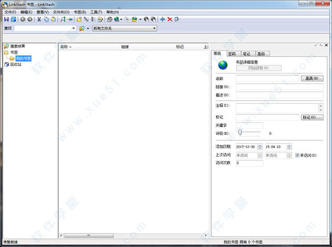Click the Cut scissors icon
Screen dimensions: 332x247
[39, 19]
